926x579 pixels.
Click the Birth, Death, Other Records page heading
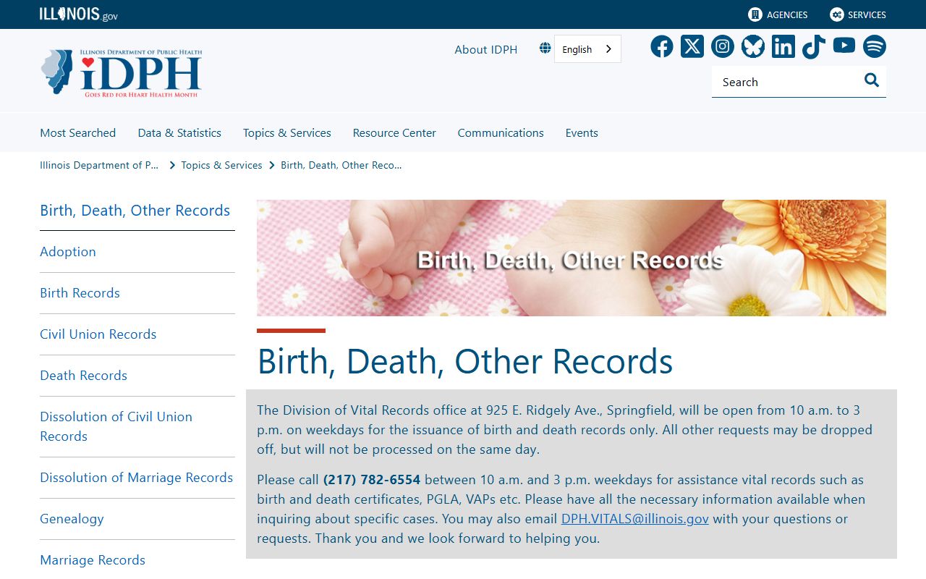(x=465, y=361)
